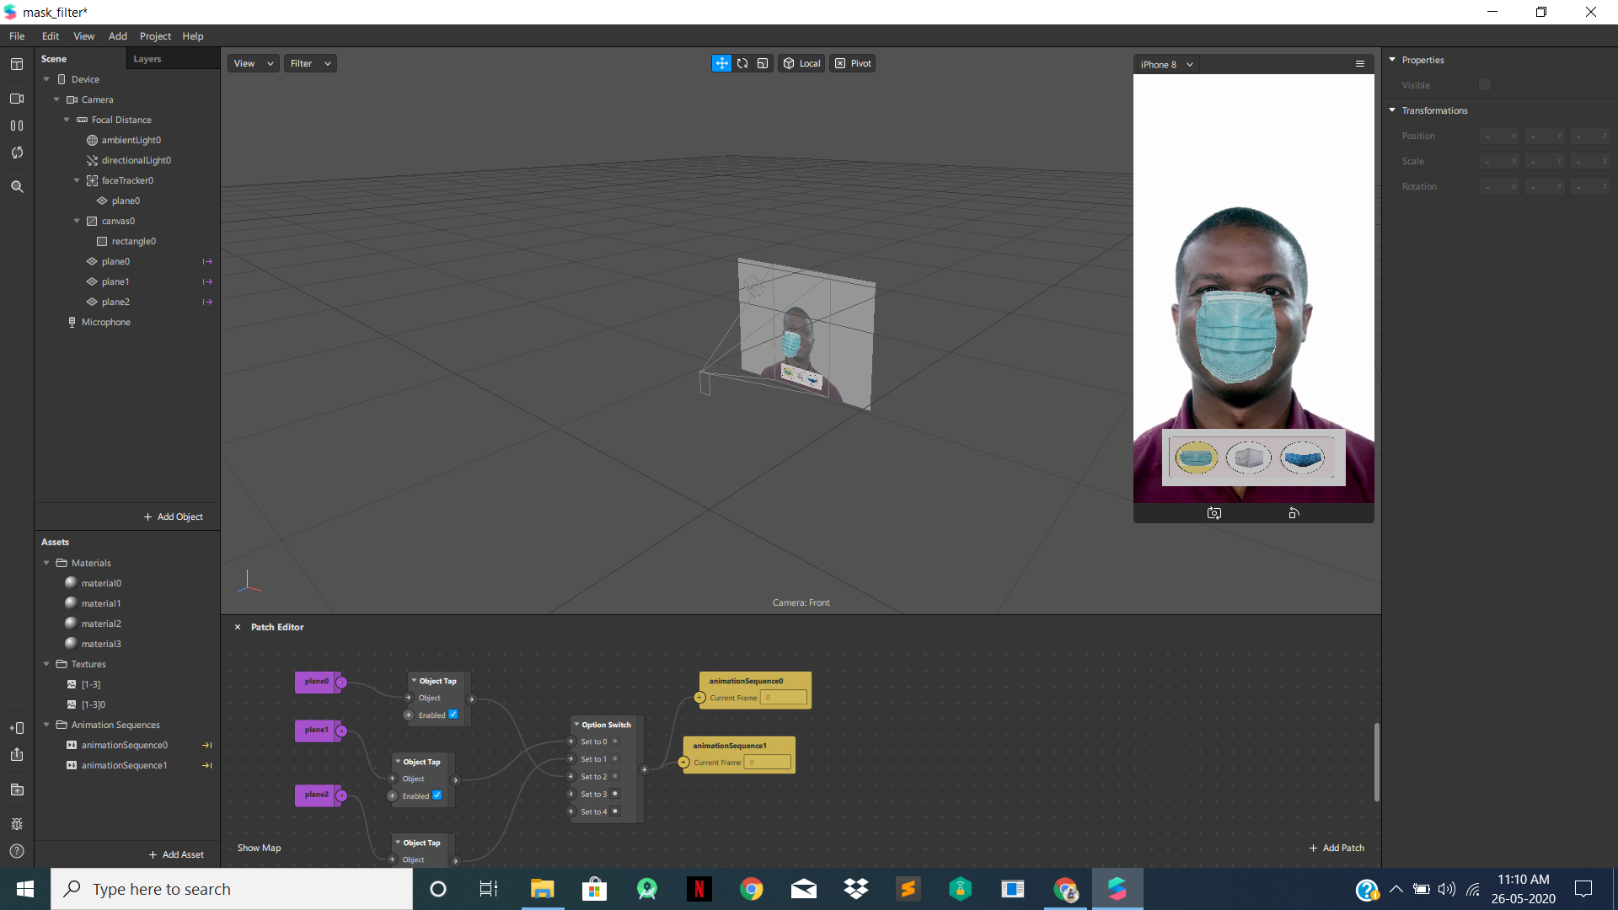Screen dimensions: 1618x910
Task: Click animationSequence0 Current Frame field
Action: pyautogui.click(x=783, y=698)
